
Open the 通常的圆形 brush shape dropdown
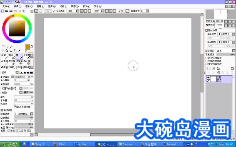click(21, 88)
